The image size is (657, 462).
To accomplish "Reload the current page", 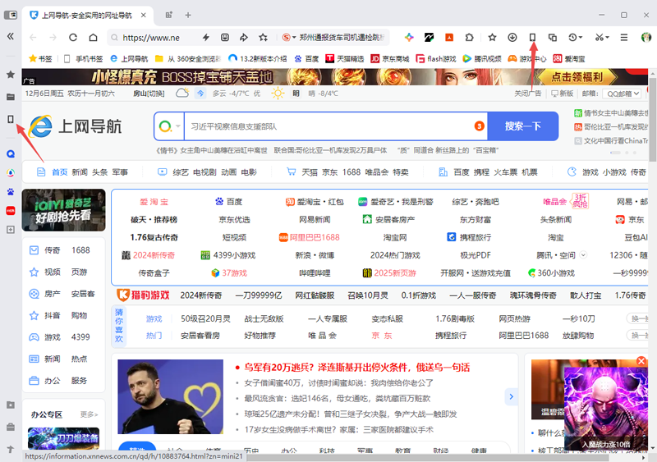I will [x=73, y=37].
